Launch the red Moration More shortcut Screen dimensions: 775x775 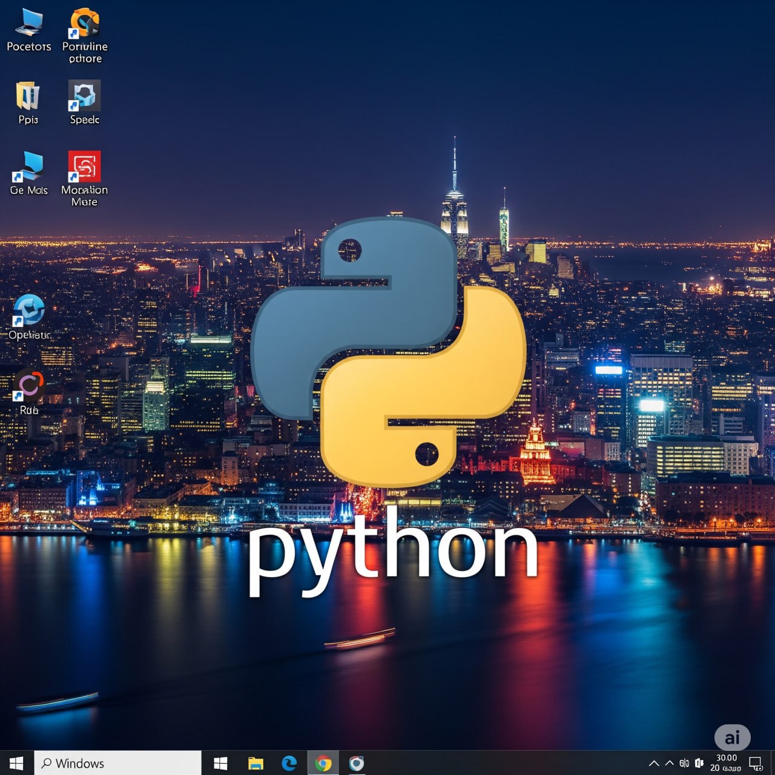[84, 167]
